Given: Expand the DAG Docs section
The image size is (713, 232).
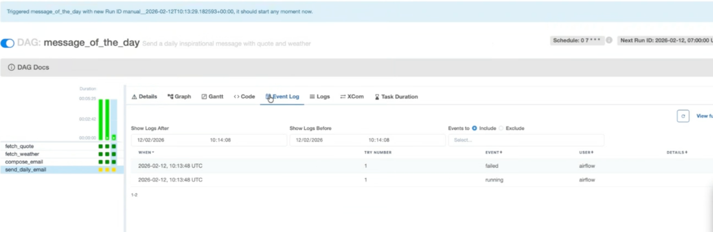Looking at the screenshot, I should click(33, 68).
